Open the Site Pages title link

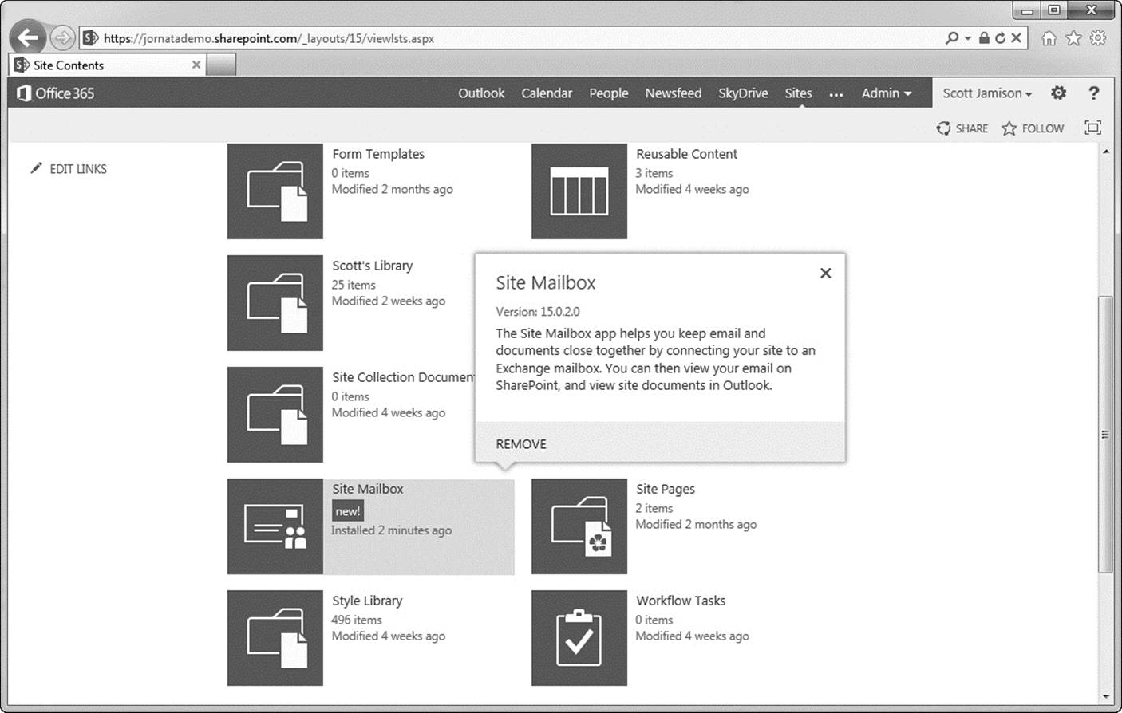666,489
